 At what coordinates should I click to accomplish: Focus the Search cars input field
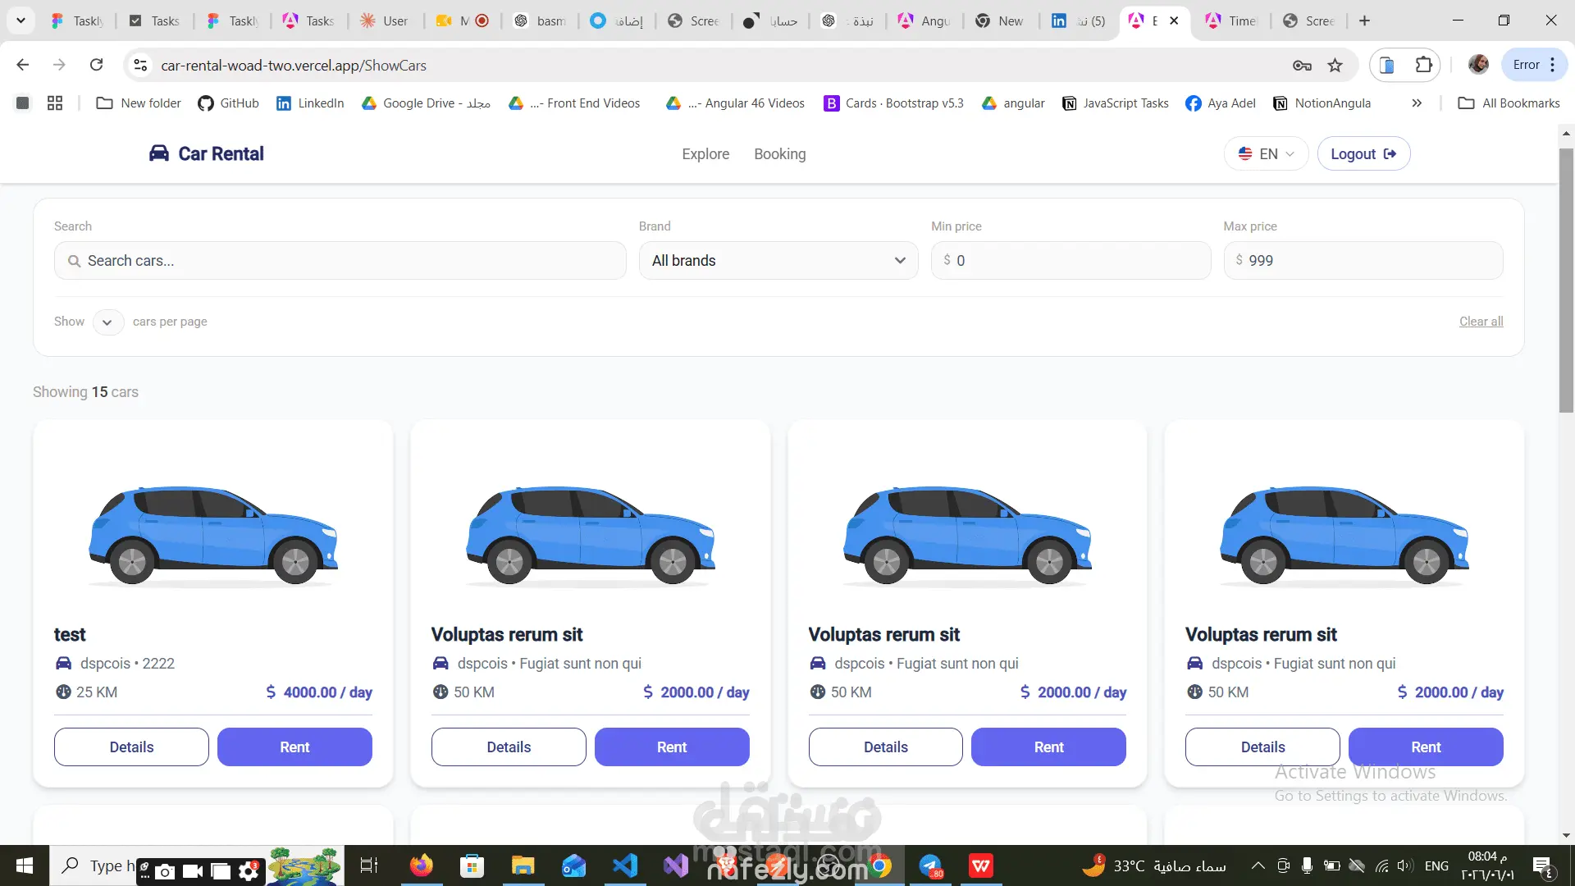(340, 261)
